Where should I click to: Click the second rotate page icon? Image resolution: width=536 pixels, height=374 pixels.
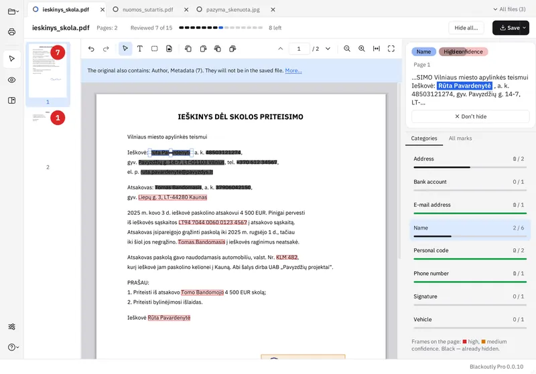(x=203, y=49)
